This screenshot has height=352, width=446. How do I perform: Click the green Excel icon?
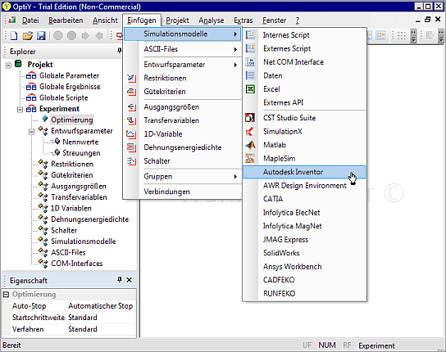[250, 89]
